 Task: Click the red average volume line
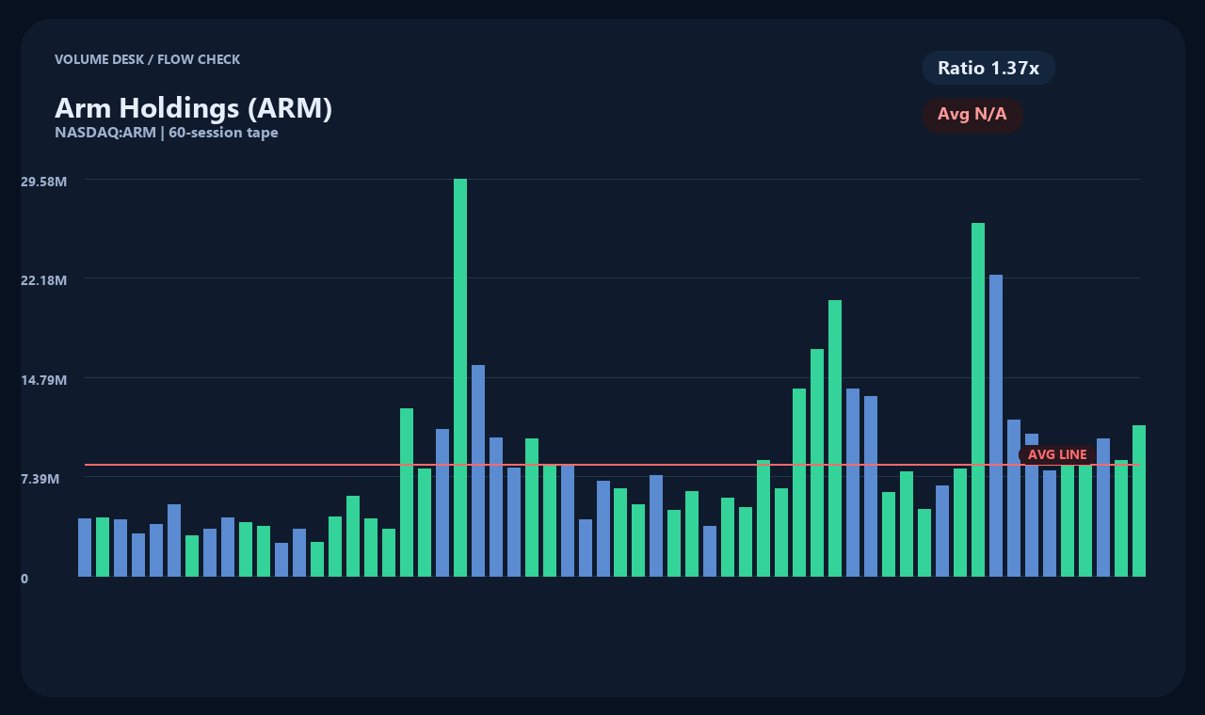(612, 465)
